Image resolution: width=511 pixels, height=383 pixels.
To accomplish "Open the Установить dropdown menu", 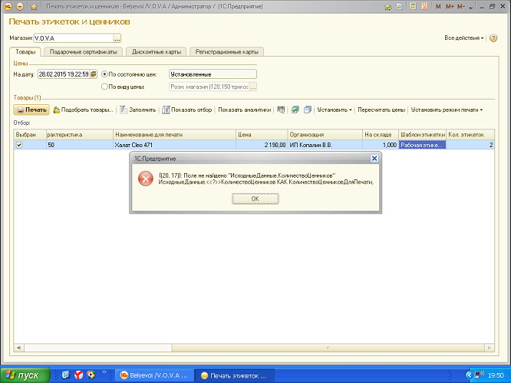I will pyautogui.click(x=335, y=110).
